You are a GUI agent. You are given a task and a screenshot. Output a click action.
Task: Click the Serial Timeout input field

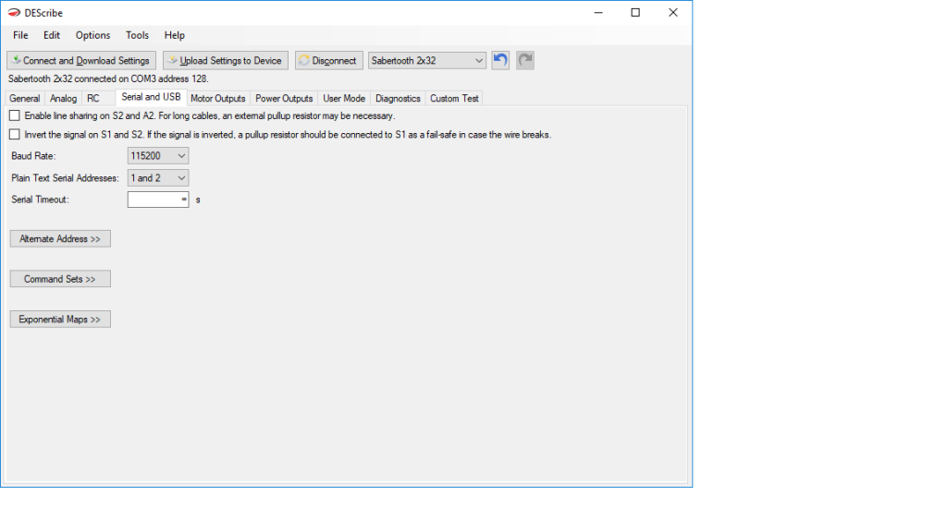click(158, 199)
